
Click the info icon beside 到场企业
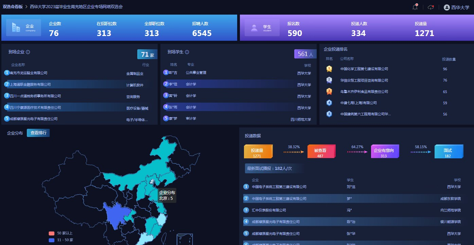point(28,52)
